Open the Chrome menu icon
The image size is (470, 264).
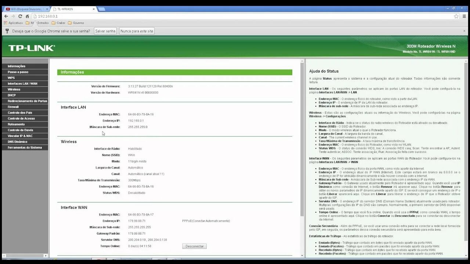click(x=464, y=16)
